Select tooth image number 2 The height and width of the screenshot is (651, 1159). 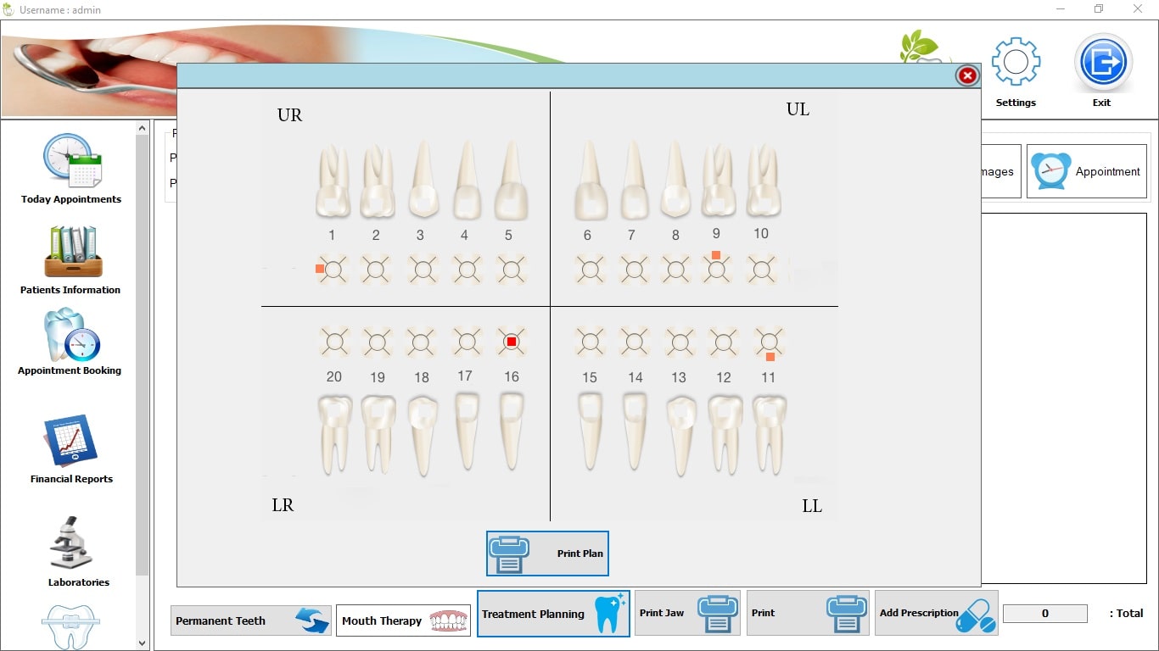click(x=377, y=181)
